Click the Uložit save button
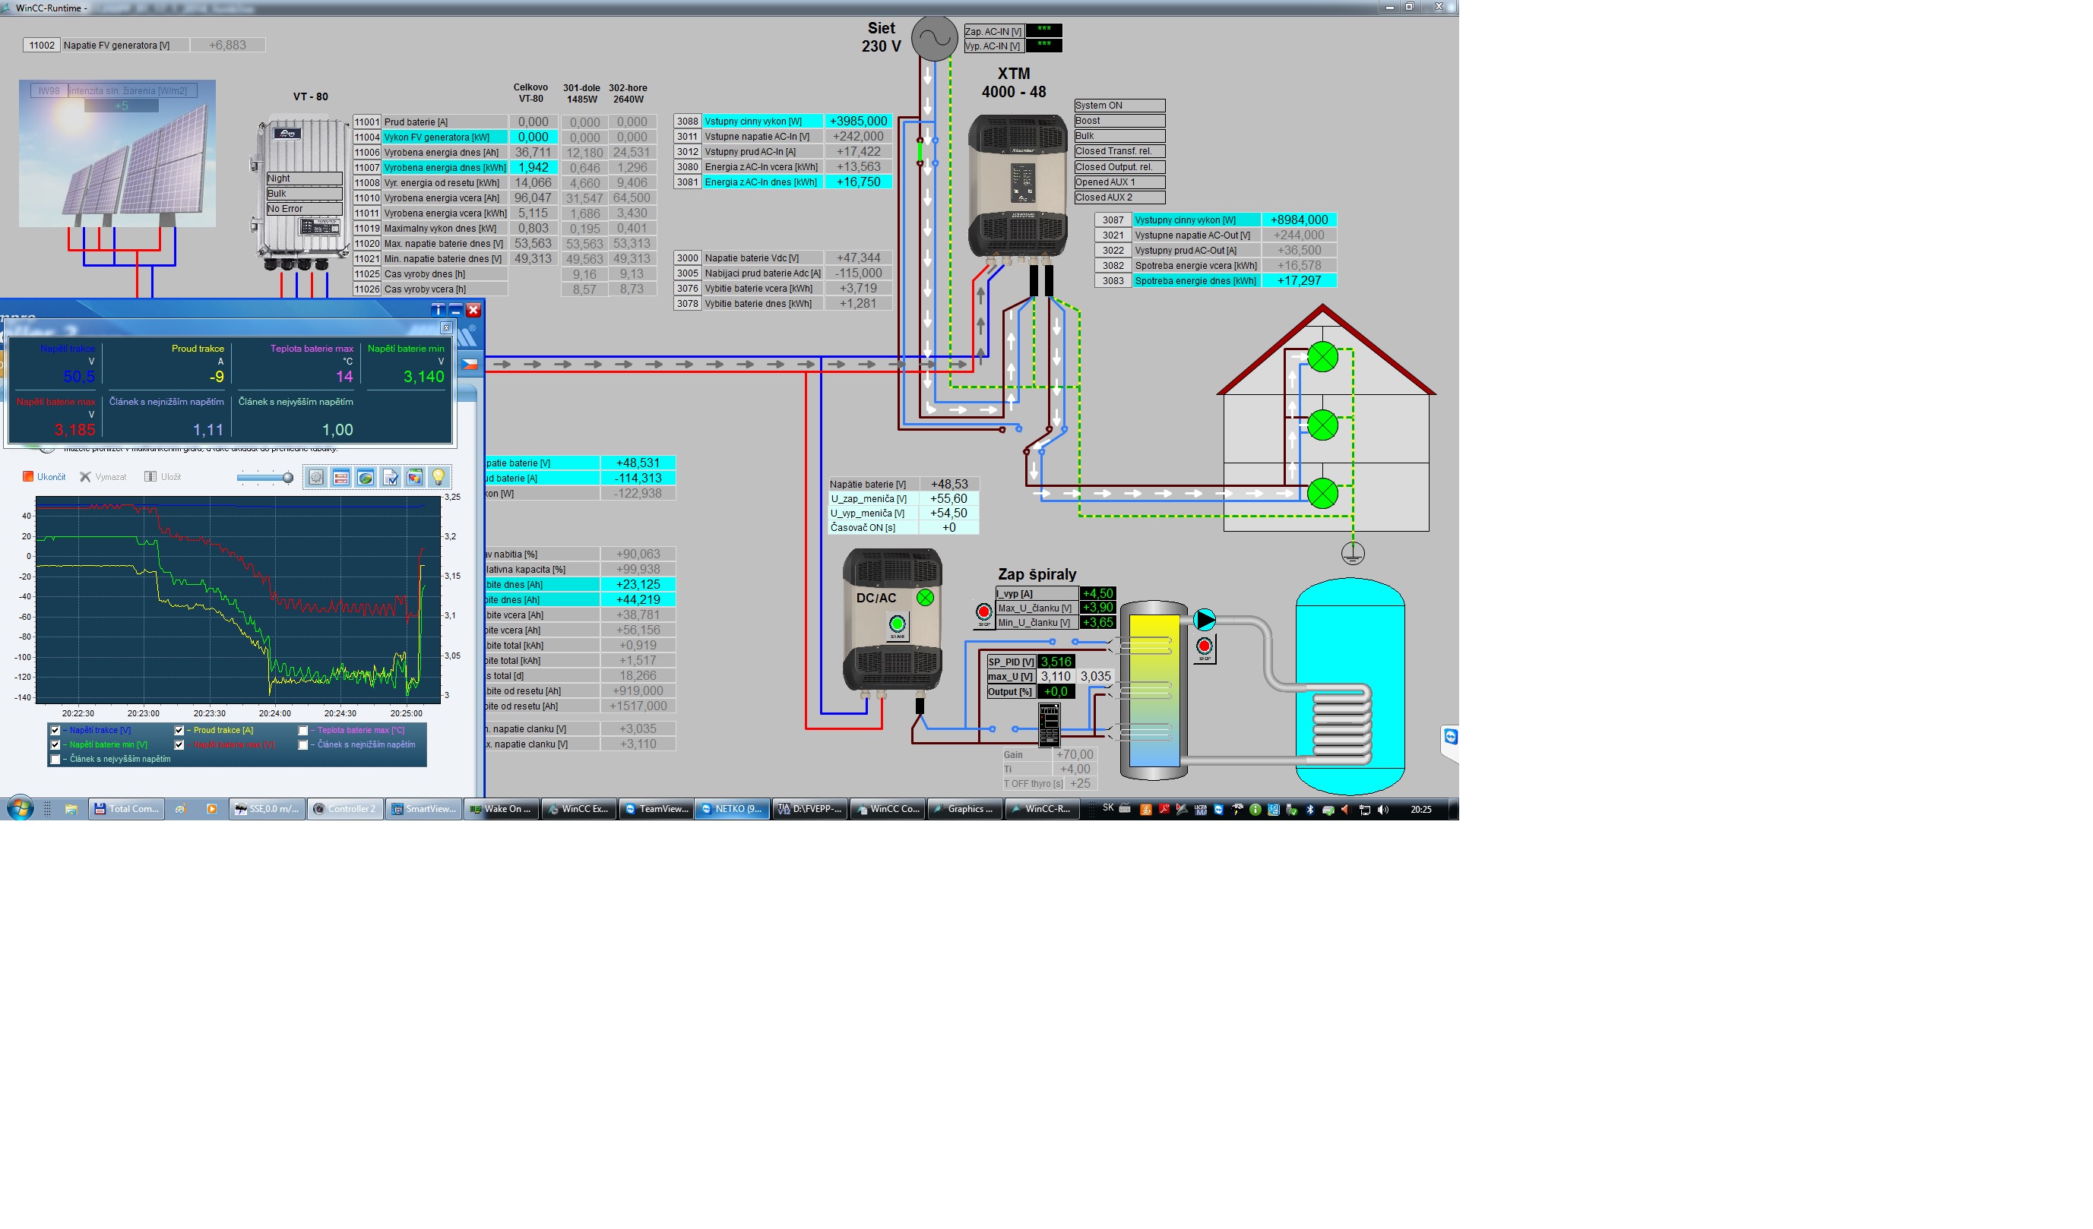2093x1229 pixels. click(163, 477)
